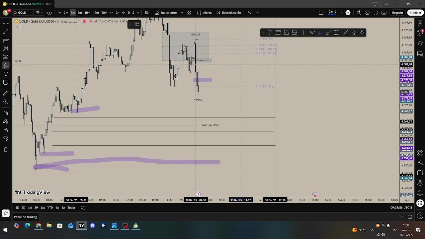Expand the timeframe interval dropdown
The width and height of the screenshot is (425, 239).
(138, 13)
